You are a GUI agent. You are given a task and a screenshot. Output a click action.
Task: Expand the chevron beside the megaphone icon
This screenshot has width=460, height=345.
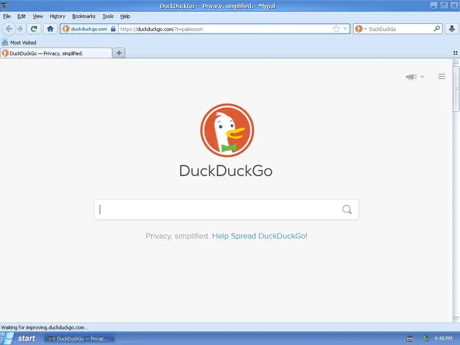tap(422, 76)
